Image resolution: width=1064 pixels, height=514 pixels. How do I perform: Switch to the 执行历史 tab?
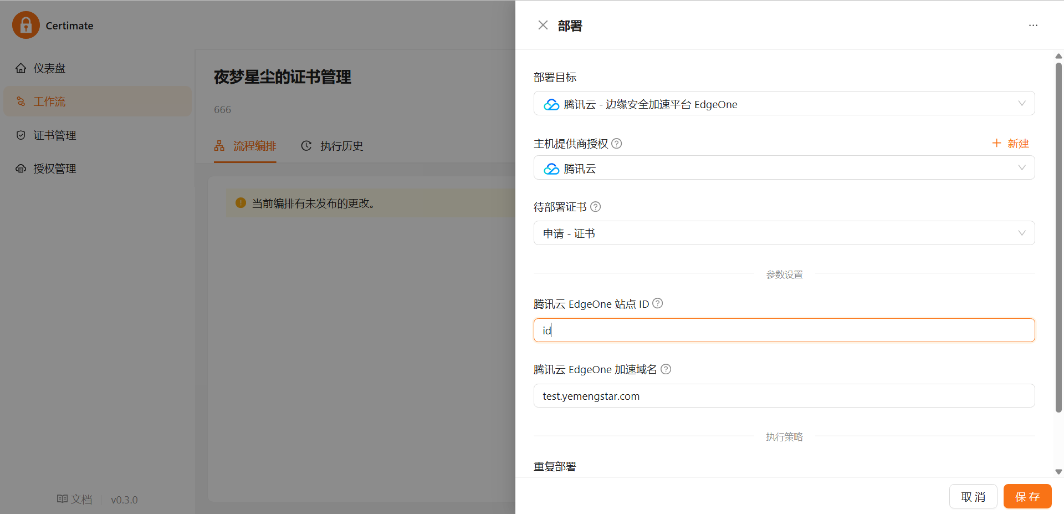click(x=332, y=146)
